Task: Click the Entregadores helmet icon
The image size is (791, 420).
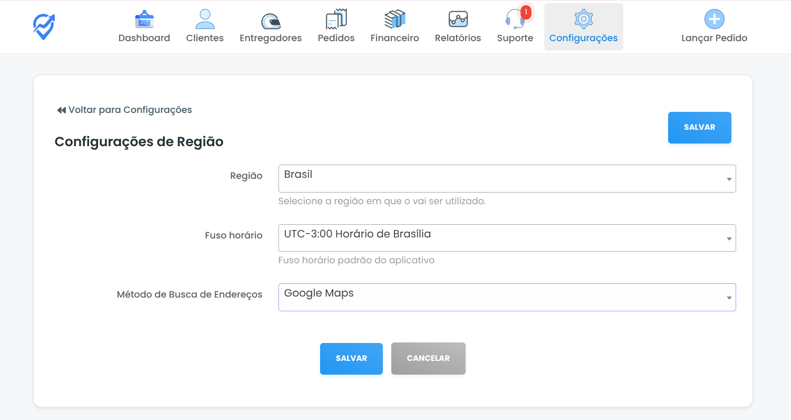Action: [271, 21]
